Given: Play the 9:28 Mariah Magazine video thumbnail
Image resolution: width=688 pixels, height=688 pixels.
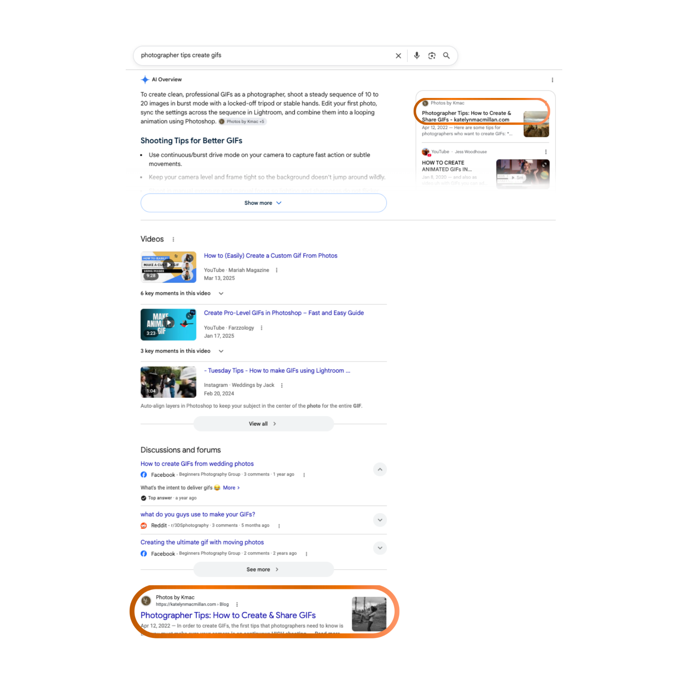Looking at the screenshot, I should (168, 267).
